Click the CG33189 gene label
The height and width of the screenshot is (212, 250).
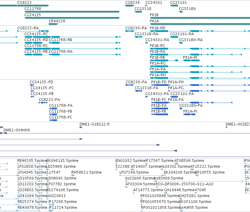coord(187,9)
